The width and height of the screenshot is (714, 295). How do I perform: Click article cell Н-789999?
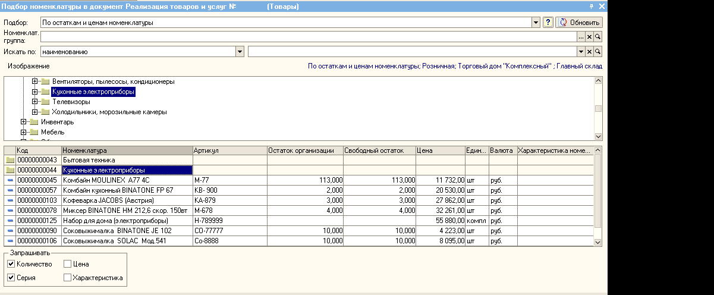point(230,221)
